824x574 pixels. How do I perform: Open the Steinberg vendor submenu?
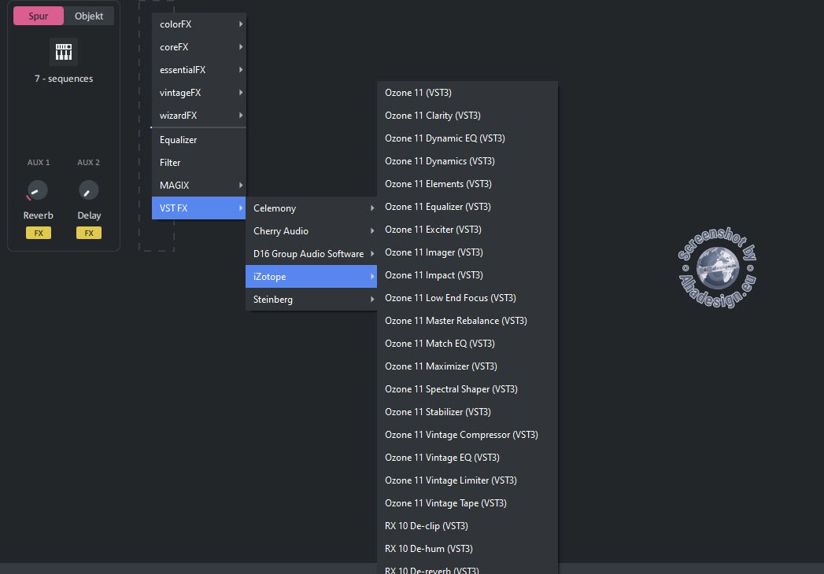pos(312,300)
